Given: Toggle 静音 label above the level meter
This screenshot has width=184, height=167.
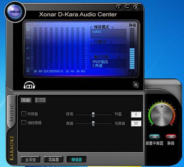Looking at the screenshot, I should click(x=132, y=25).
